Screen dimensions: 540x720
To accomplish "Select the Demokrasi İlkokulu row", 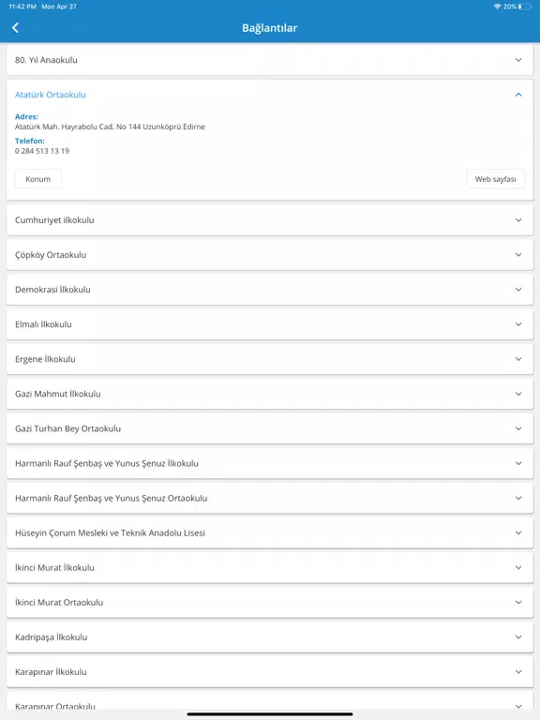I will tap(270, 290).
